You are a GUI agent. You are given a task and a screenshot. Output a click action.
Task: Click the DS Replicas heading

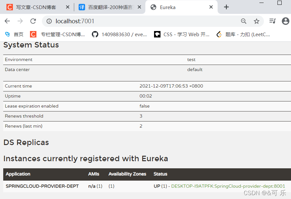(26, 142)
